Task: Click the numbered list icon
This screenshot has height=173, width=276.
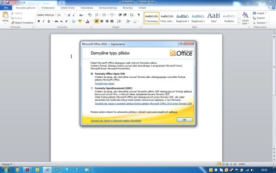Action: (104, 15)
